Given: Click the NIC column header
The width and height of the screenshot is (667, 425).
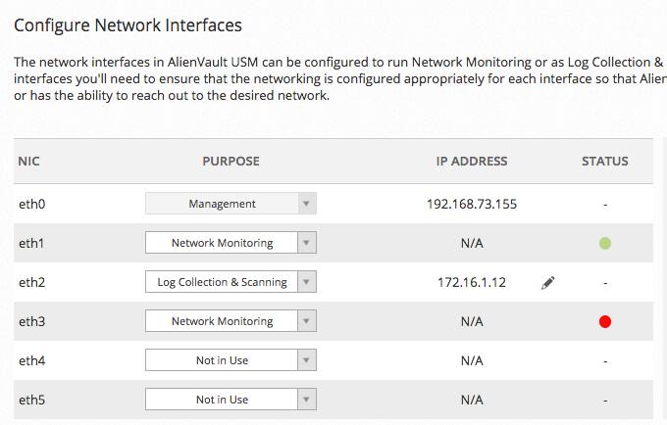Looking at the screenshot, I should point(28,162).
